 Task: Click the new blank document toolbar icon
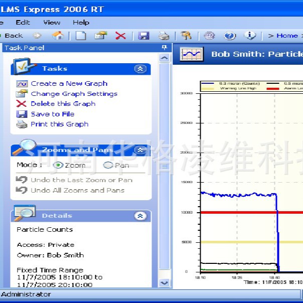pos(81,36)
